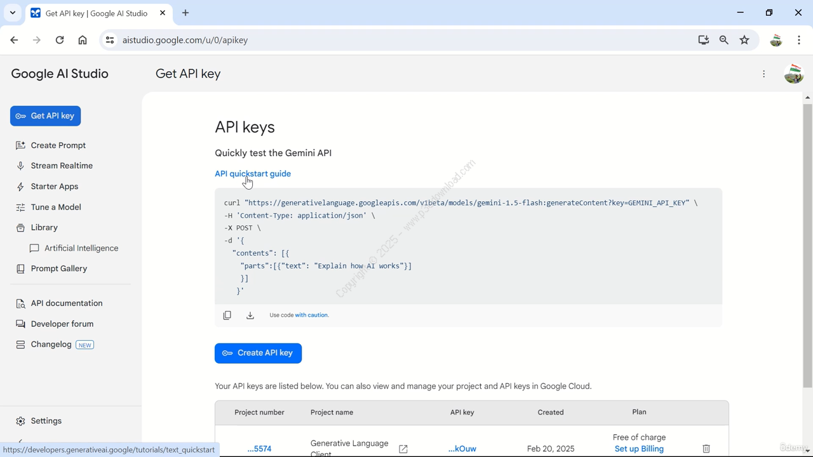Click the blue Create API key button
Image resolution: width=813 pixels, height=457 pixels.
[x=258, y=353]
